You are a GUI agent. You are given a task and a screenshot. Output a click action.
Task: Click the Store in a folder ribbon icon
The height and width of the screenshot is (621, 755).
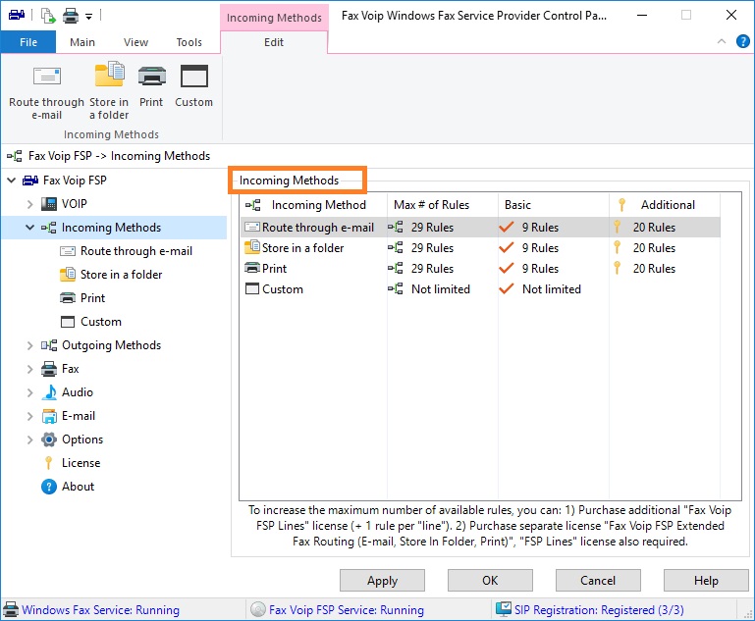(x=110, y=75)
